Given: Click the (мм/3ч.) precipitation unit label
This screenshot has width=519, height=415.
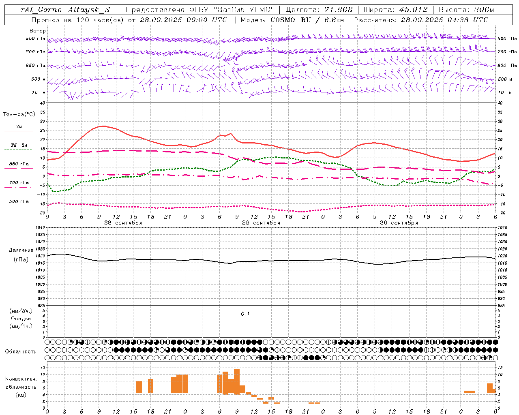Looking at the screenshot, I should pos(21,311).
